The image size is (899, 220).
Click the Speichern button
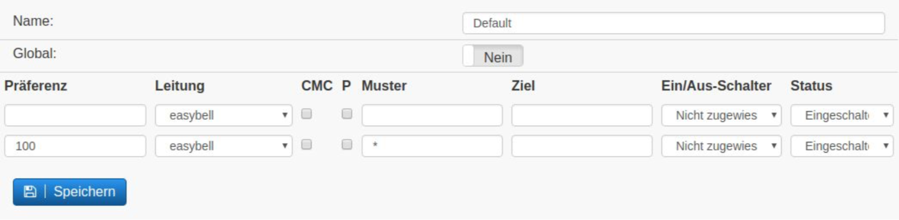(x=69, y=192)
